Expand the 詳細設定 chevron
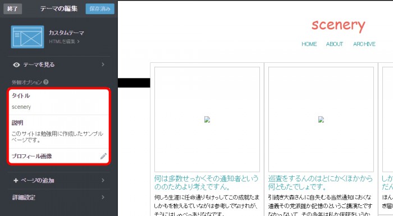The width and height of the screenshot is (393, 216). point(103,197)
